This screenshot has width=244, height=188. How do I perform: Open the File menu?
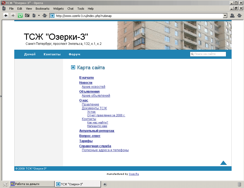pos(11,9)
